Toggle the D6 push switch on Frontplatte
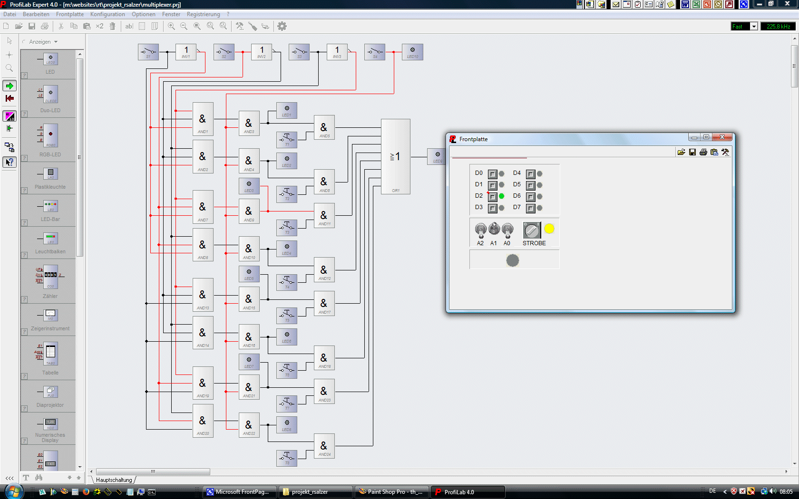 531,197
